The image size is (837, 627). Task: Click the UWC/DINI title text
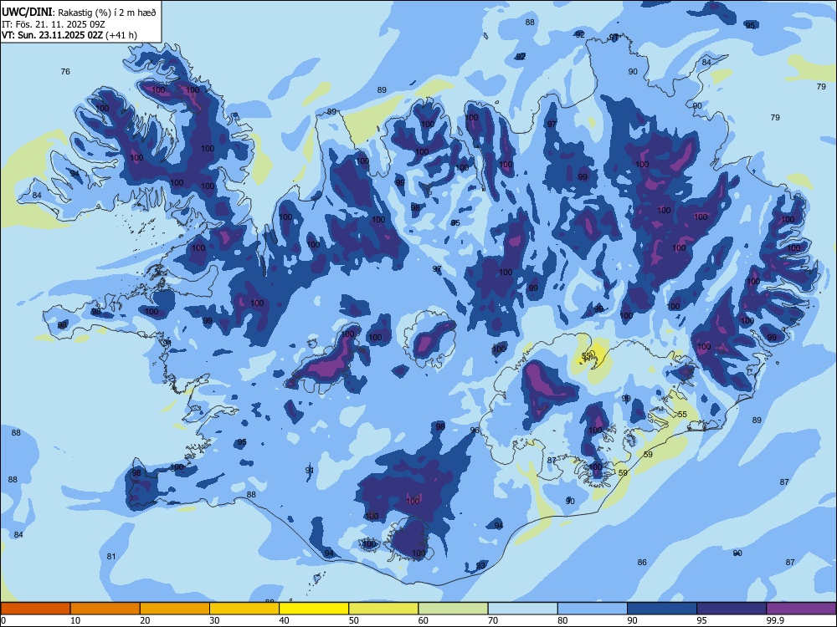click(27, 12)
